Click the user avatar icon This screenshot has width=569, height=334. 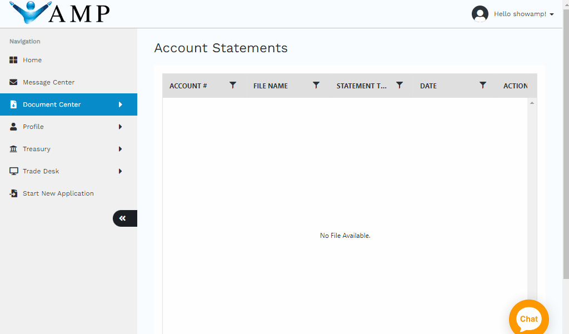(480, 14)
